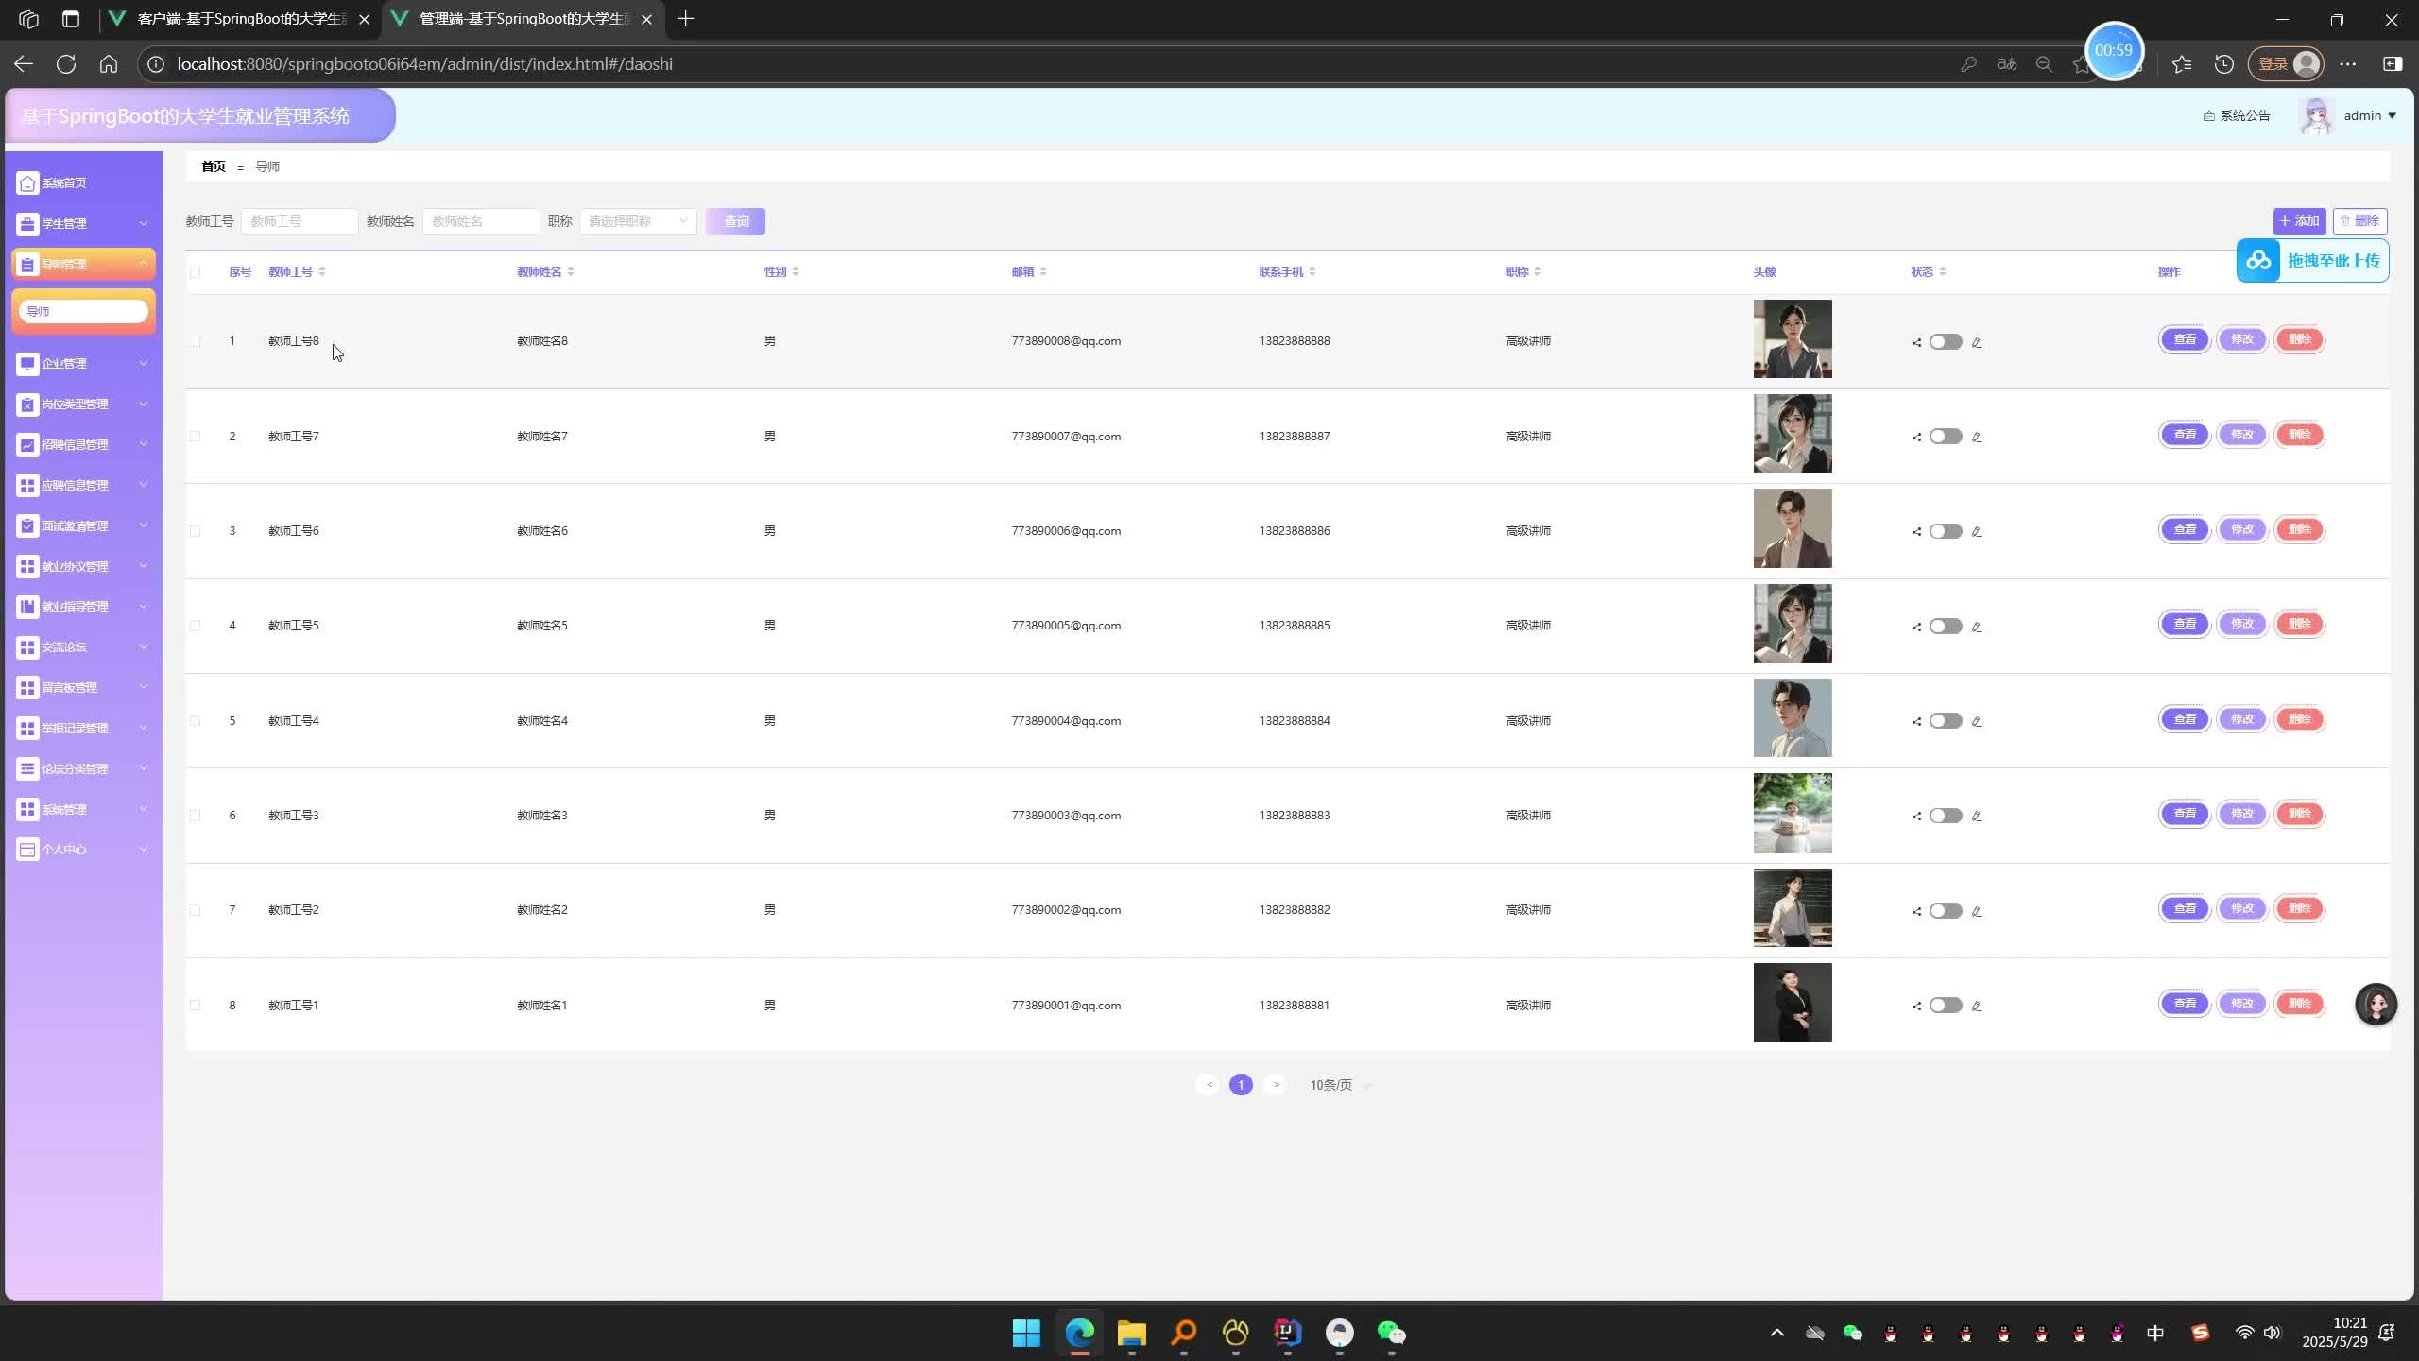Click 删除 for the 教师工号3 row

(x=2299, y=814)
